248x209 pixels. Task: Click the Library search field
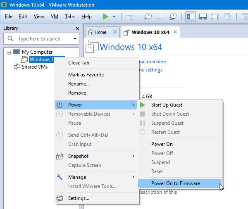pyautogui.click(x=41, y=39)
